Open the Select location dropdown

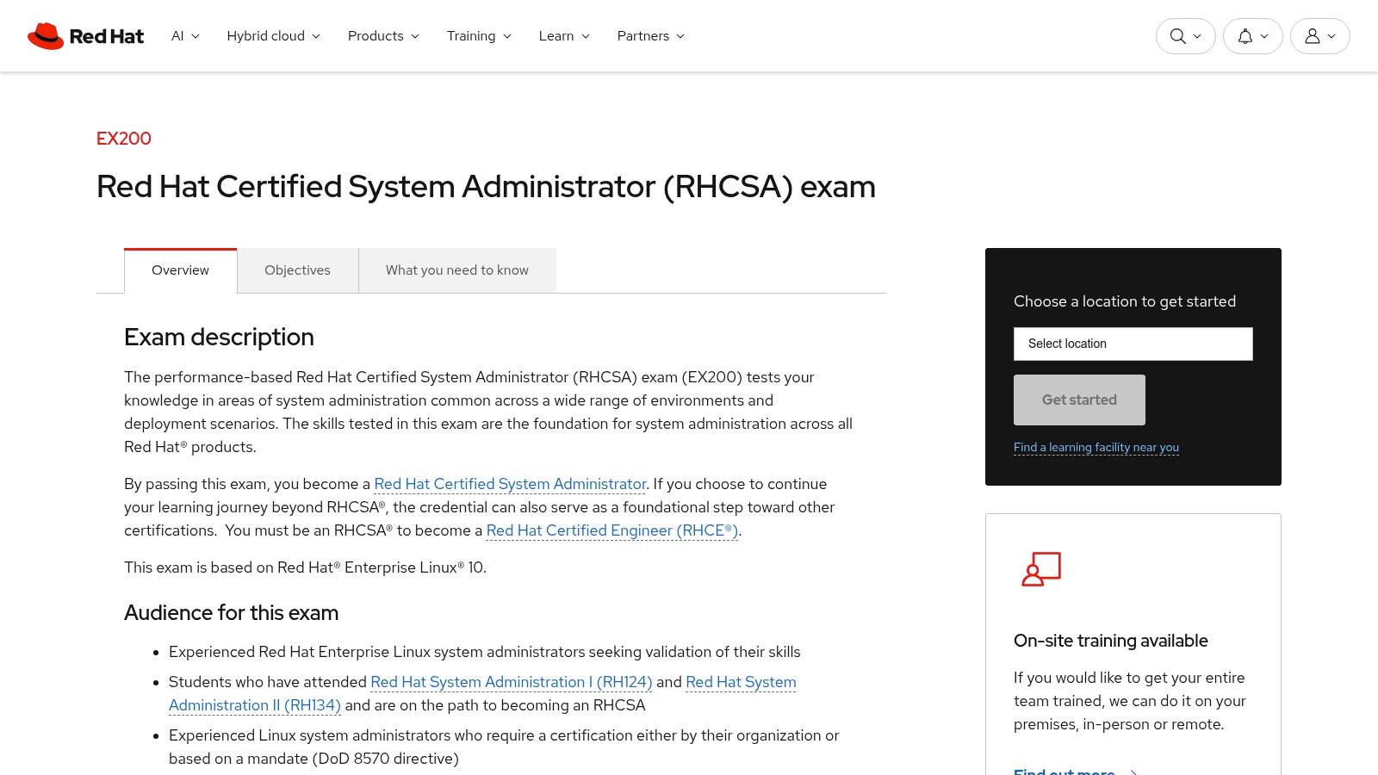coord(1133,344)
